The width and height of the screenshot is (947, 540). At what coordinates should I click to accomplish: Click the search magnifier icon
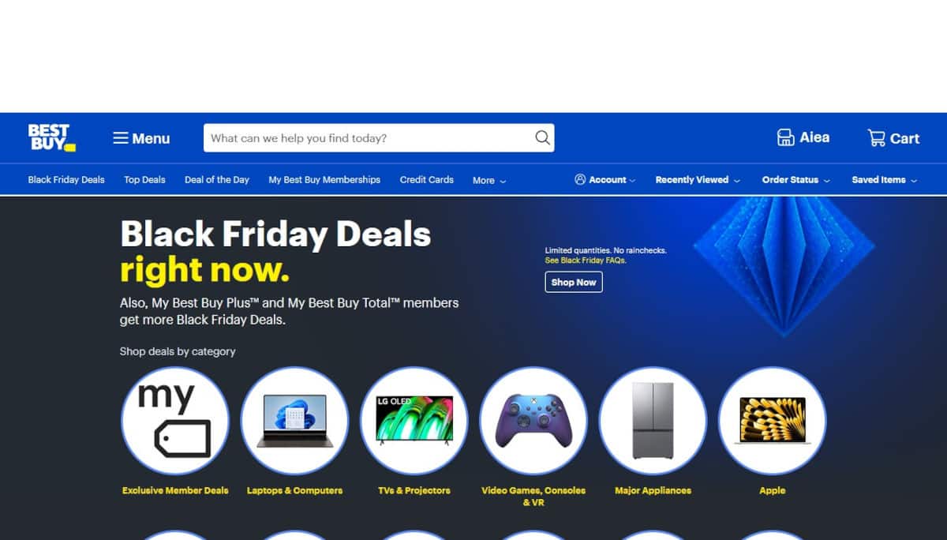tap(542, 137)
